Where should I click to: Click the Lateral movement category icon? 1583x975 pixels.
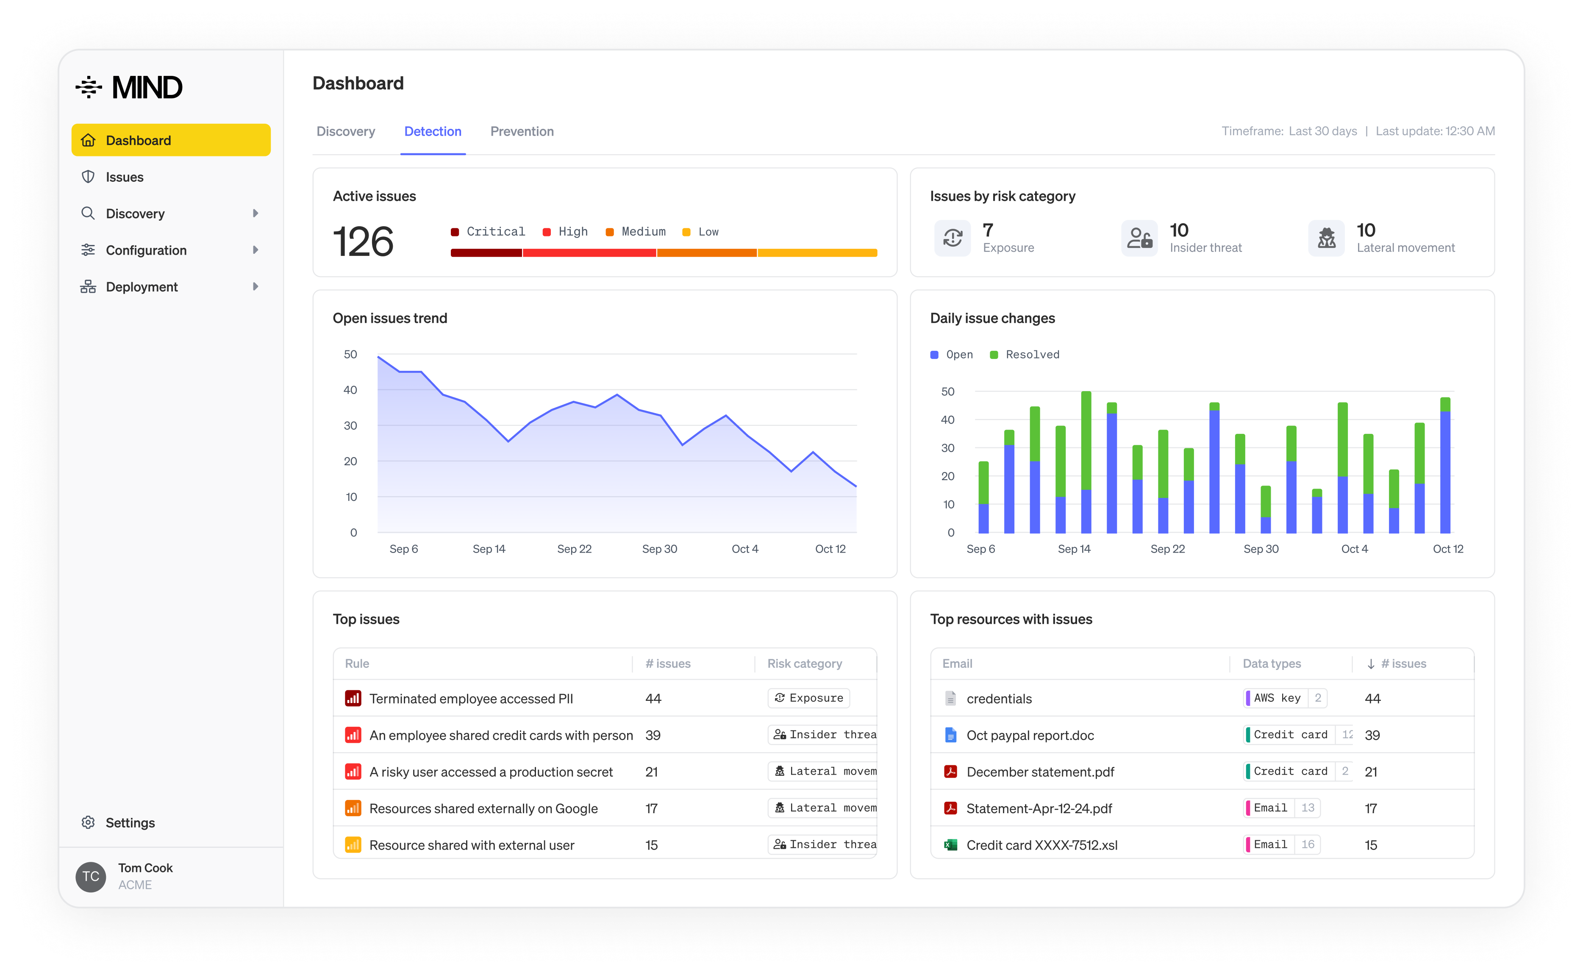(1326, 238)
